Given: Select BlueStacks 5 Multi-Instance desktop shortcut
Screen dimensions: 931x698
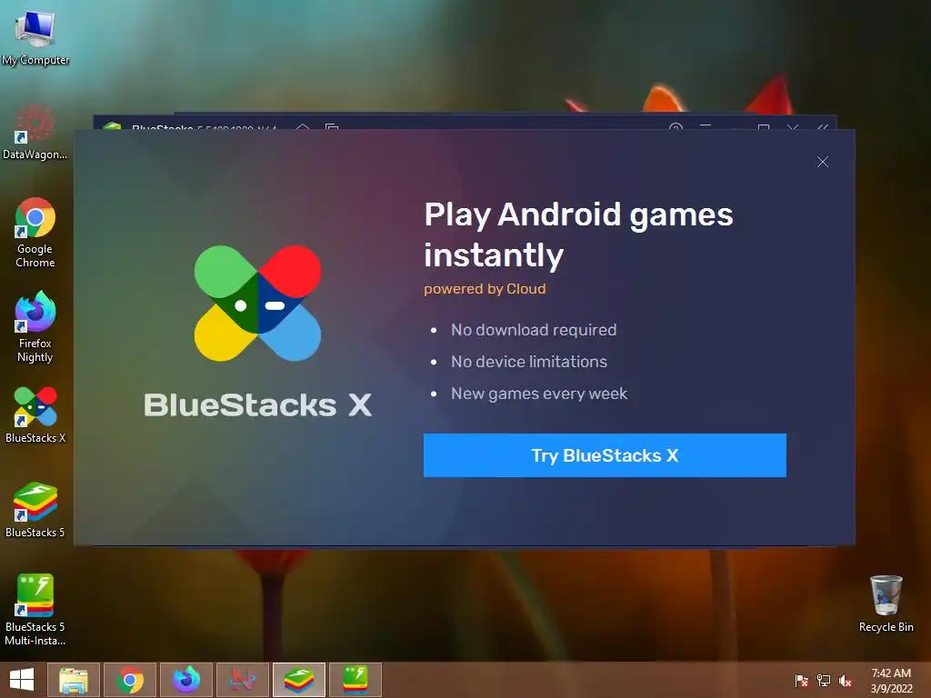Looking at the screenshot, I should coord(35,610).
